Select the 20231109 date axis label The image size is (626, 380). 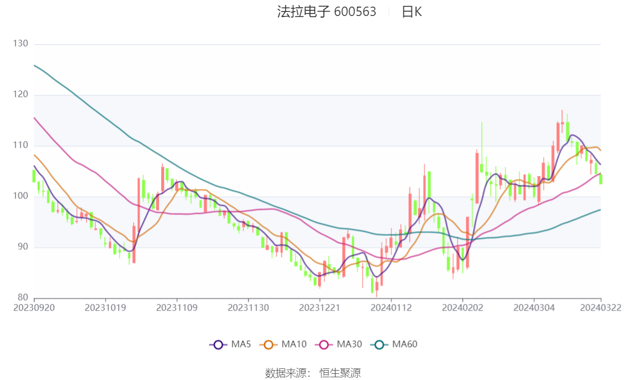(x=177, y=308)
